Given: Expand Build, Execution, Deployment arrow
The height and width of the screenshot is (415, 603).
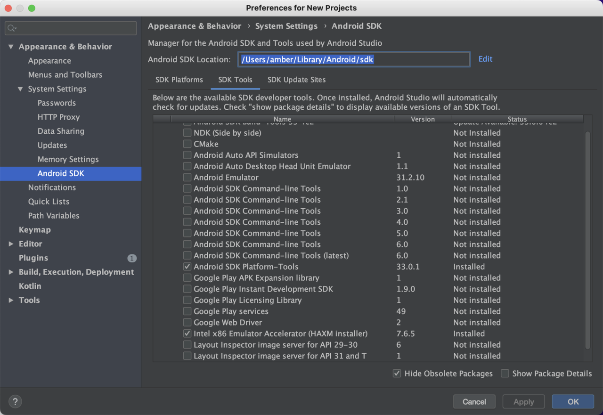Looking at the screenshot, I should tap(11, 272).
